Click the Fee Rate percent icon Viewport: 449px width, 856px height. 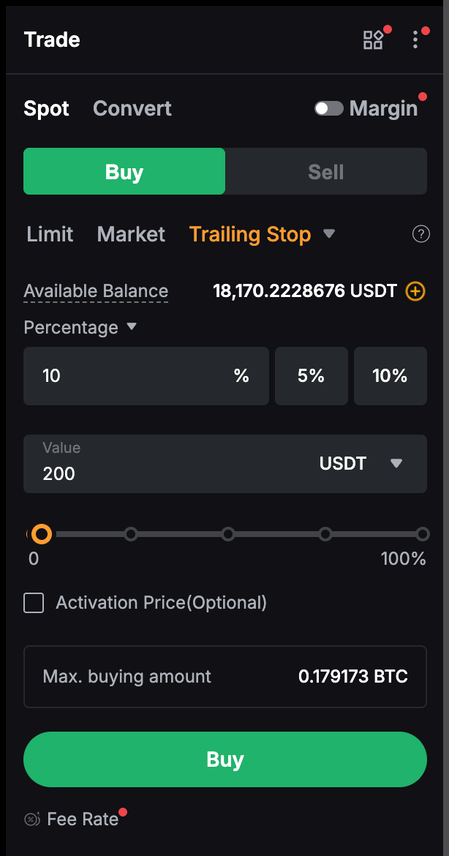point(32,819)
